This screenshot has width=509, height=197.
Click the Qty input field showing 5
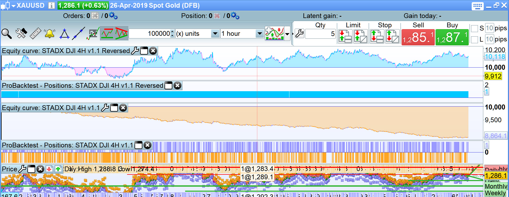click(x=320, y=34)
